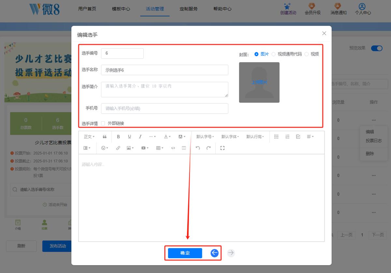
Task: Close the 编辑选手 dialog
Action: tap(324, 33)
